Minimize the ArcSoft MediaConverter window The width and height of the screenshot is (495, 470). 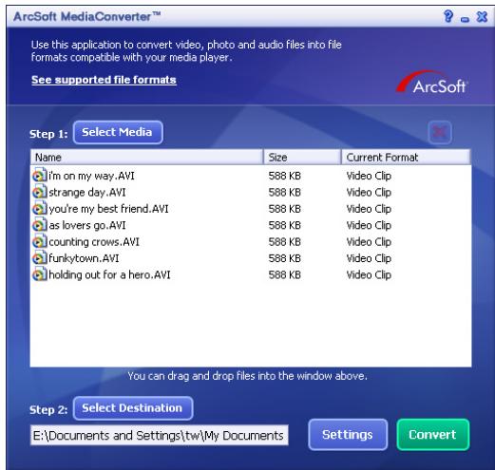pos(465,20)
